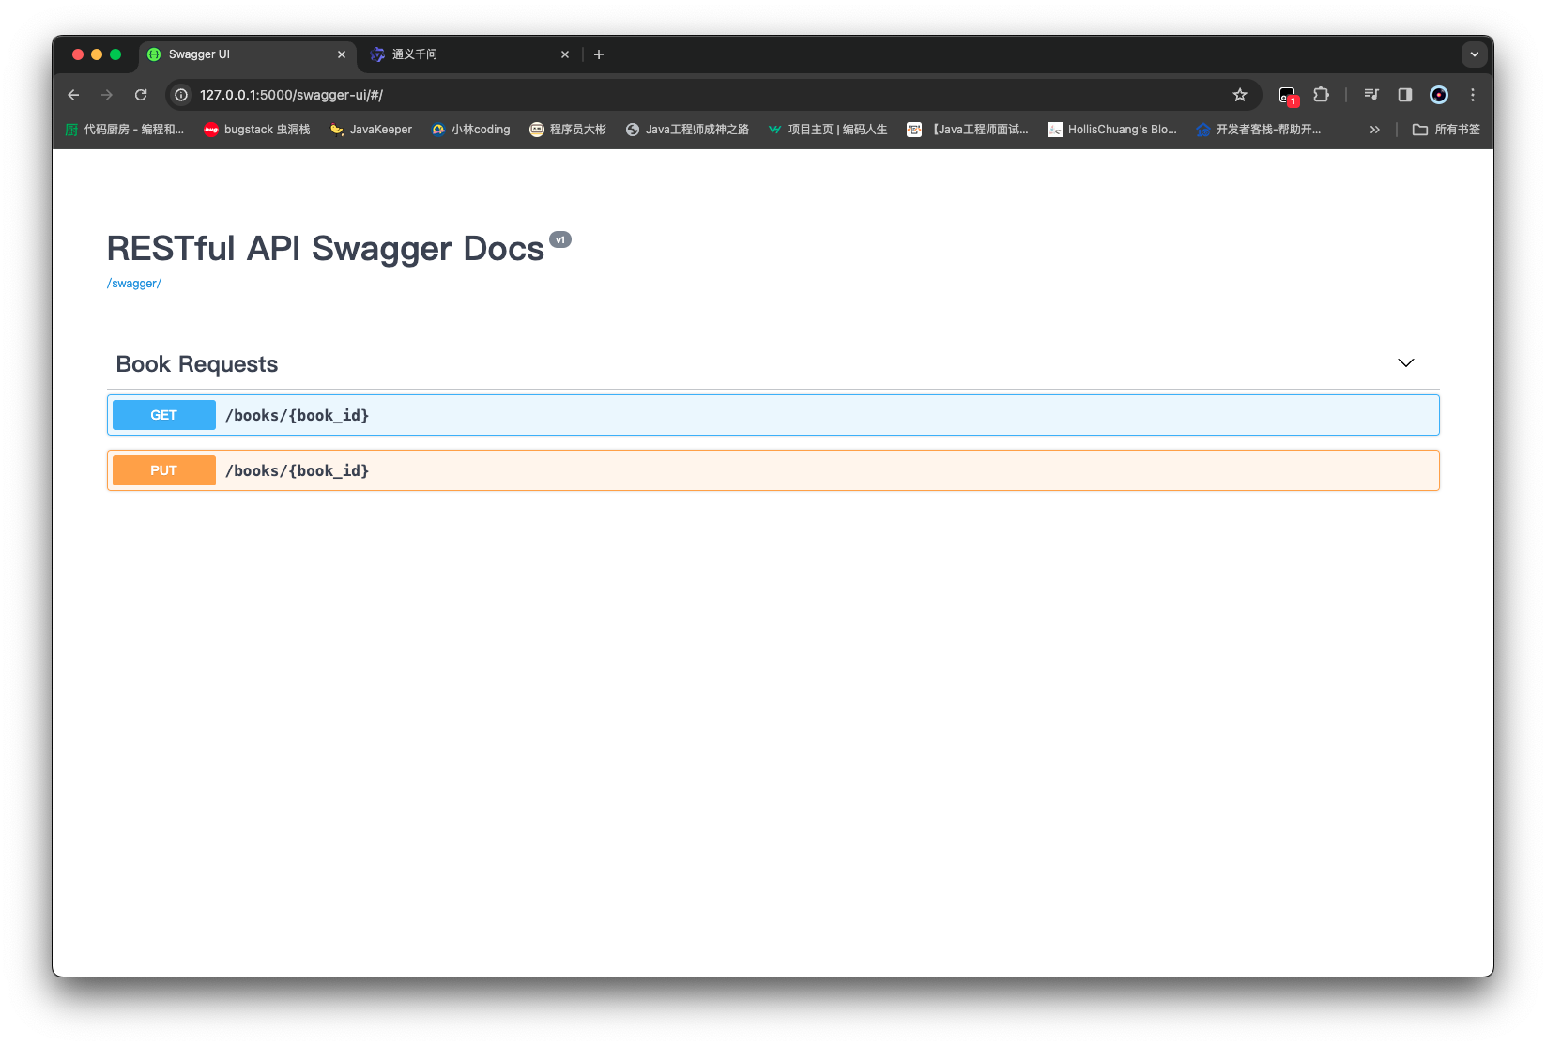The height and width of the screenshot is (1046, 1546).
Task: Click the RESTful API Swagger Docs title
Action: [326, 249]
